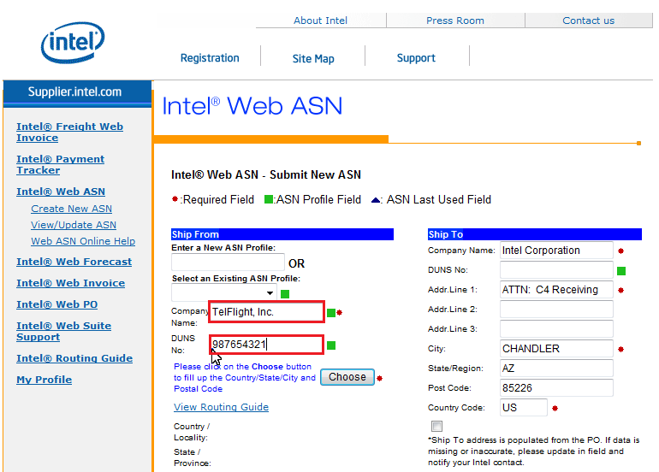The width and height of the screenshot is (659, 472).
Task: Click the Country Code field
Action: pos(524,408)
